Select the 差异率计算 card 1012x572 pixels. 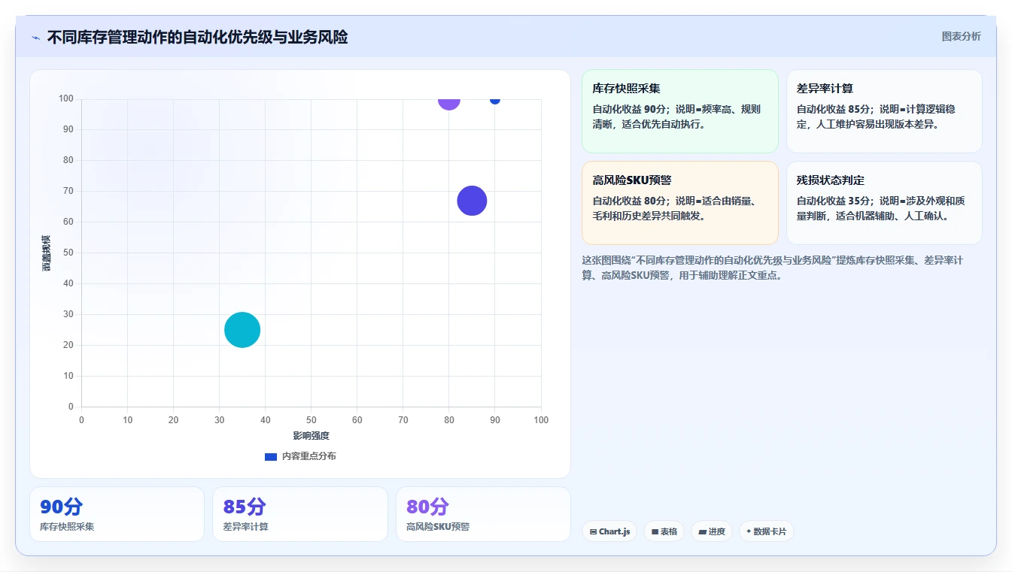point(884,111)
